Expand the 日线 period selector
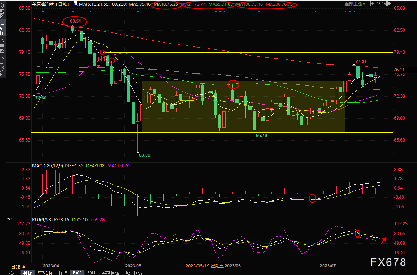The width and height of the screenshot is (417, 275). tap(18, 266)
